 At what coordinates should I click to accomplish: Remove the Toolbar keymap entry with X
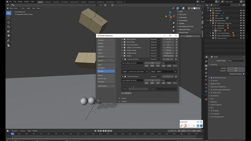tap(176, 56)
